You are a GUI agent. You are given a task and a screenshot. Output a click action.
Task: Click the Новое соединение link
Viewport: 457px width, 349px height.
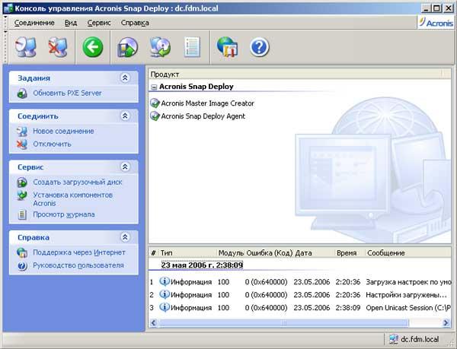tap(63, 132)
